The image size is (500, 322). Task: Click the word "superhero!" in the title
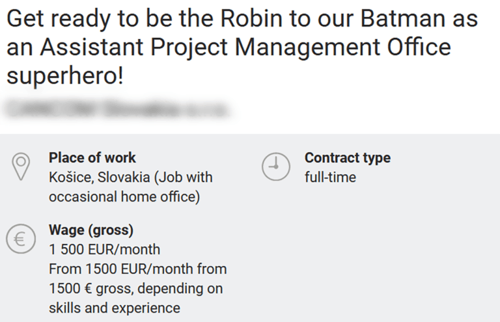click(x=64, y=76)
